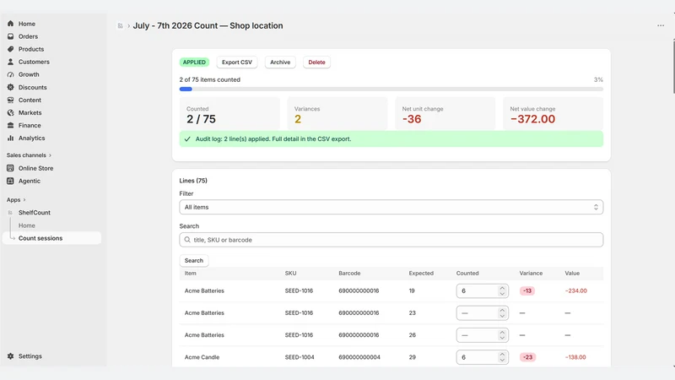The image size is (675, 380).
Task: Click the Counted 2 / 75 card
Action: pos(229,114)
